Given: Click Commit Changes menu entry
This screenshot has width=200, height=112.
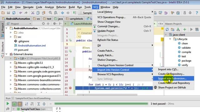Looking at the screenshot, I should point(123,26).
